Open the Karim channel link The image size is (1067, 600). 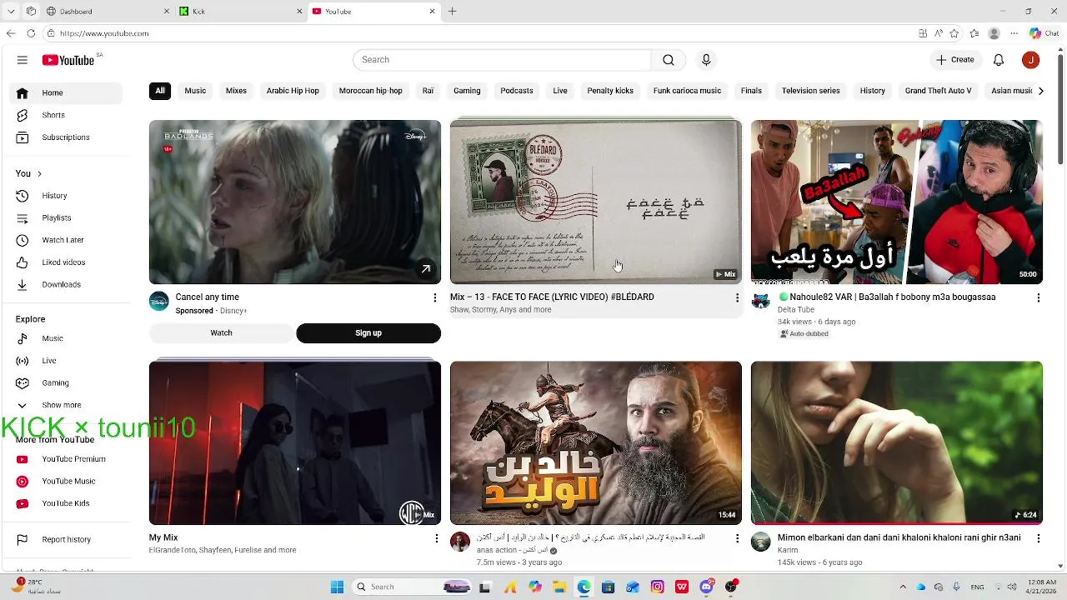click(x=788, y=551)
